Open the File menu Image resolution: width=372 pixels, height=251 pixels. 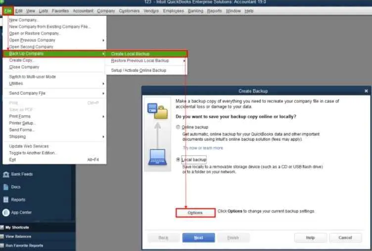coord(8,11)
